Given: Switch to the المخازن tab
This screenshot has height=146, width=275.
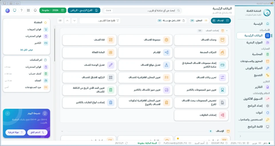Looking at the screenshot, I should (x=199, y=21).
